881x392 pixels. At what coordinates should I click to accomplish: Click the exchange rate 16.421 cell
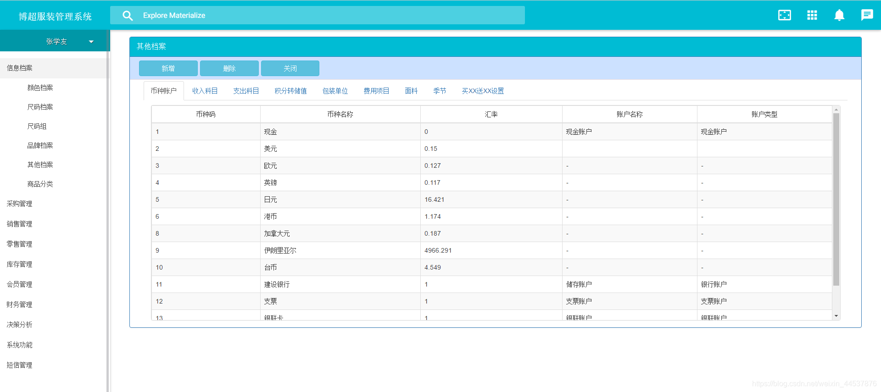[x=491, y=199]
